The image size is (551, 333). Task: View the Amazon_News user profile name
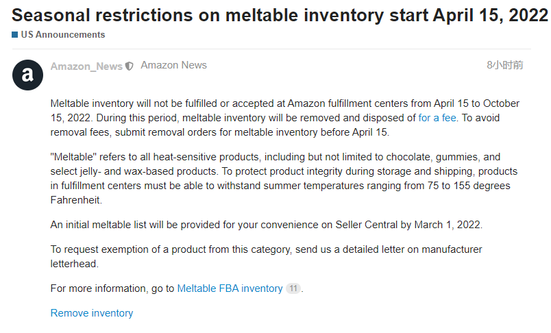tap(86, 66)
